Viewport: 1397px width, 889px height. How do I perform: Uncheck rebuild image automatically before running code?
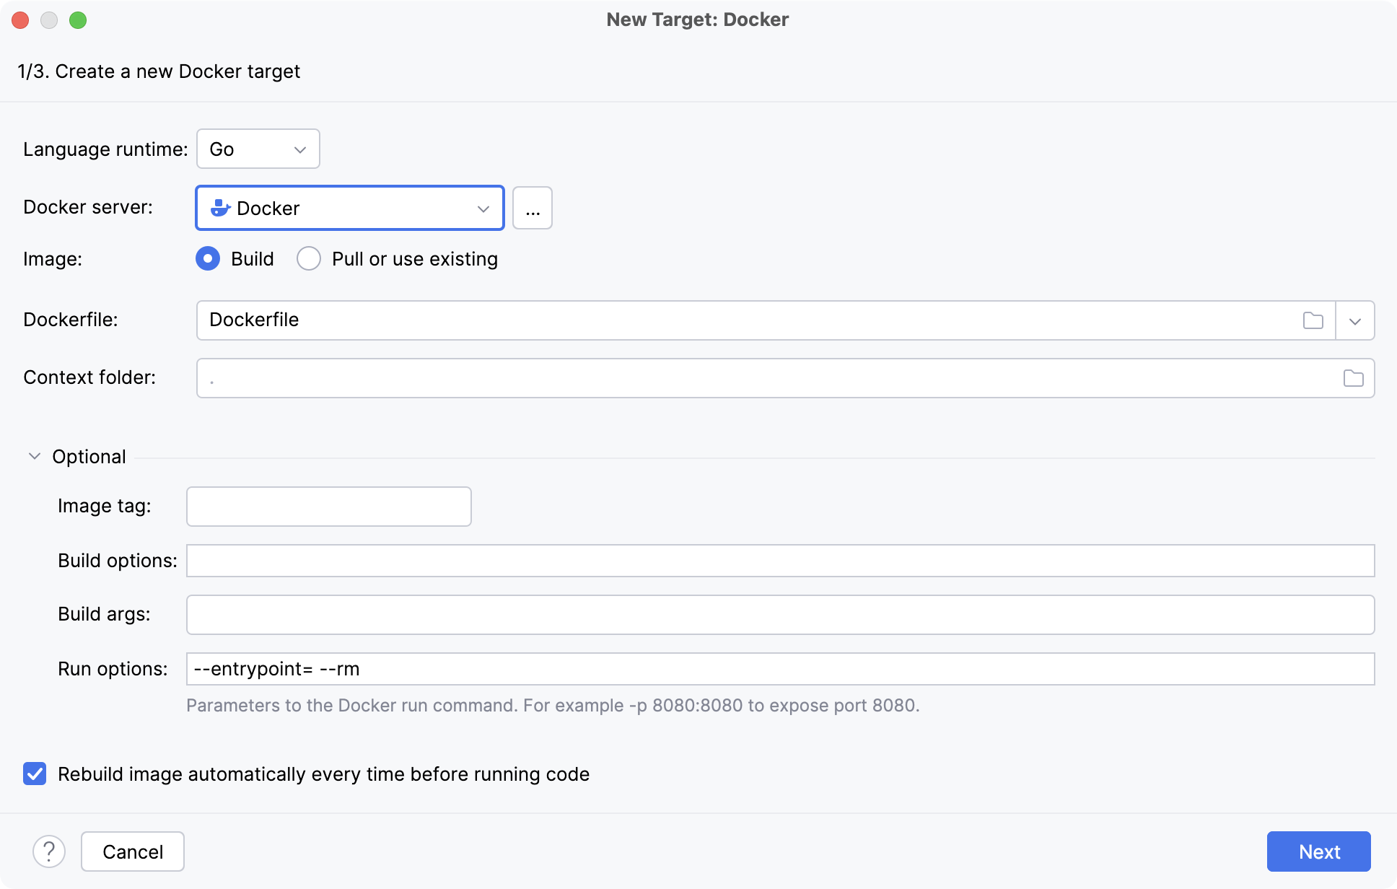[34, 774]
